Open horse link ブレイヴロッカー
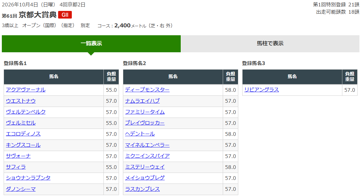Viewport: 360px width, 196px height. pyautogui.click(x=145, y=123)
